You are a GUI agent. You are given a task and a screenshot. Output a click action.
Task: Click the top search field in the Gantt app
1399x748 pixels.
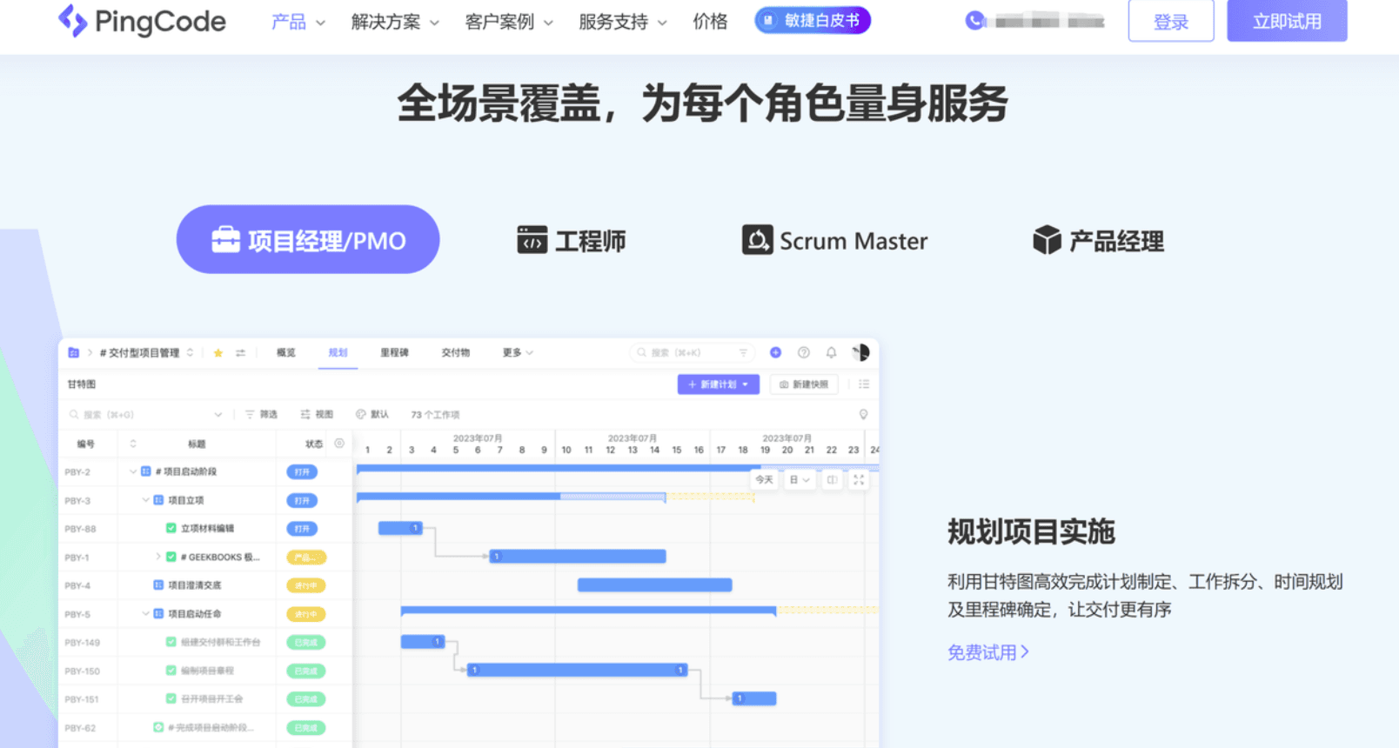point(692,352)
